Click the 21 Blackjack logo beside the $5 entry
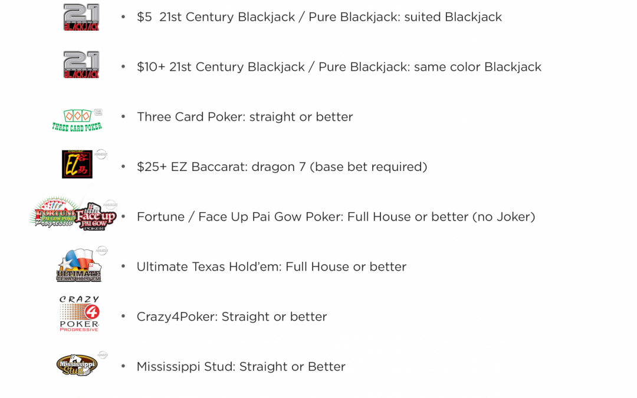The width and height of the screenshot is (637, 398). 81,17
